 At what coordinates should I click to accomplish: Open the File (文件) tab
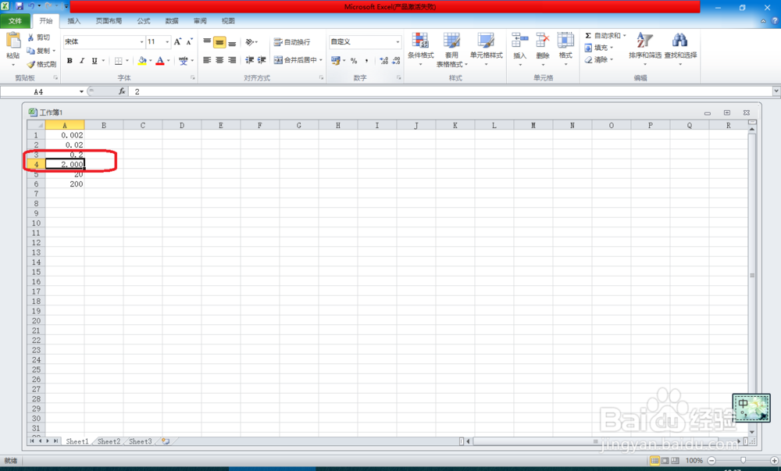point(15,21)
